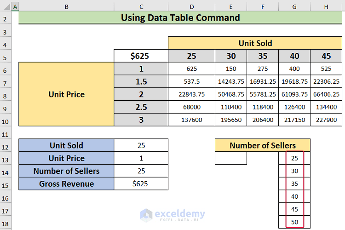
Task: Select the cell containing 22306.25
Action: coord(326,81)
